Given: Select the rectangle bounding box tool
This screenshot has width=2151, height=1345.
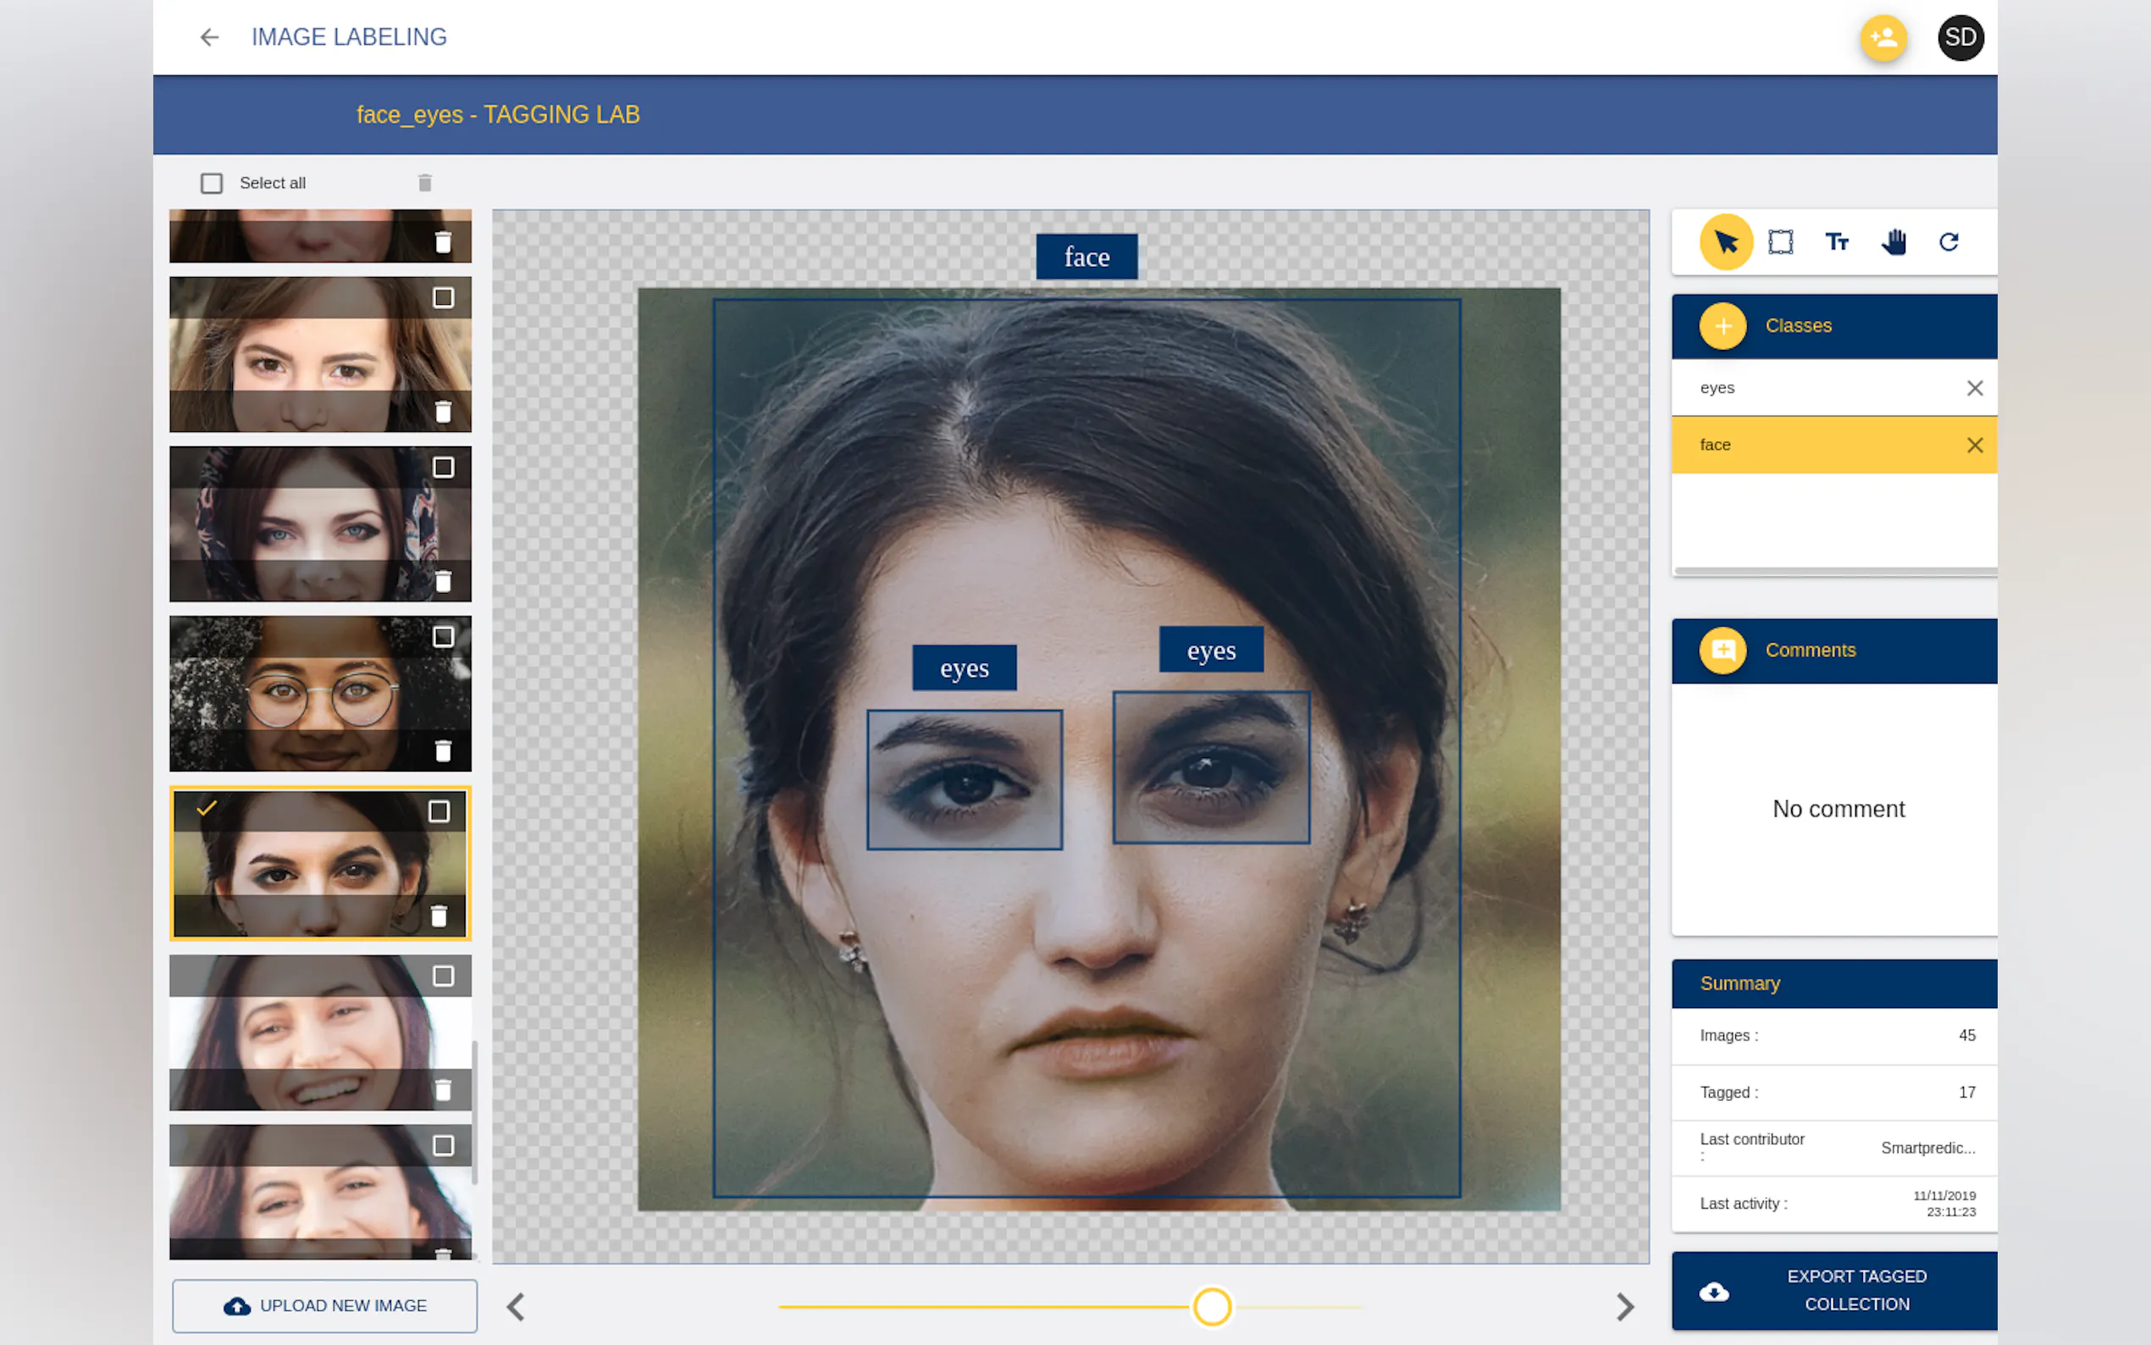Looking at the screenshot, I should click(x=1780, y=242).
